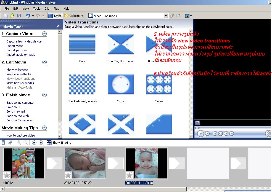The width and height of the screenshot is (272, 192).
Task: Click the Import pictures link
Action: click(x=17, y=50)
